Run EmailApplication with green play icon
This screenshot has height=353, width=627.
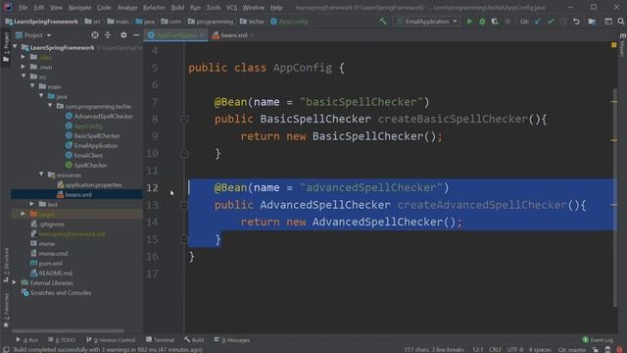(x=469, y=22)
